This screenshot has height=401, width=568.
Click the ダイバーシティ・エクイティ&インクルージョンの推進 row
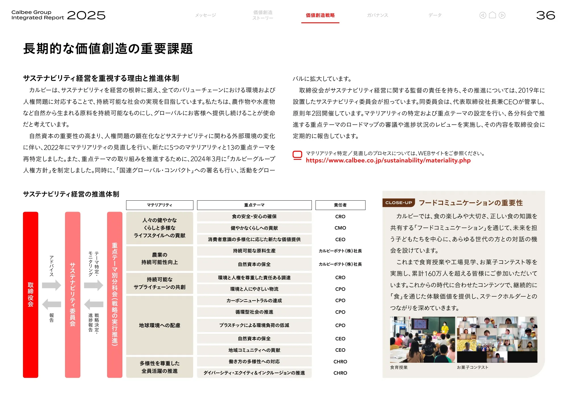click(x=254, y=373)
